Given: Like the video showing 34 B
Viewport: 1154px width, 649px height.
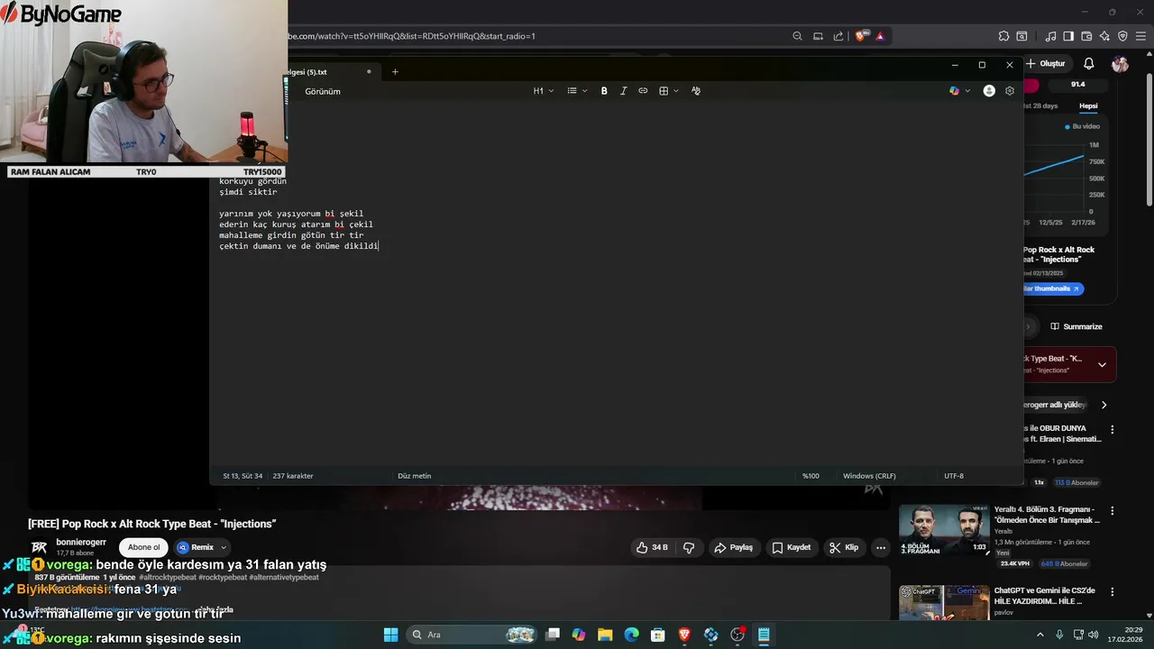Looking at the screenshot, I should pyautogui.click(x=653, y=547).
